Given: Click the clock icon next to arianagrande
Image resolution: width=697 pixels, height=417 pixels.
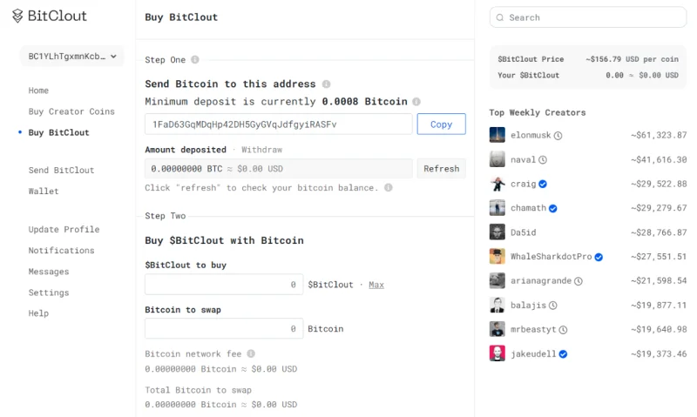Looking at the screenshot, I should [579, 281].
